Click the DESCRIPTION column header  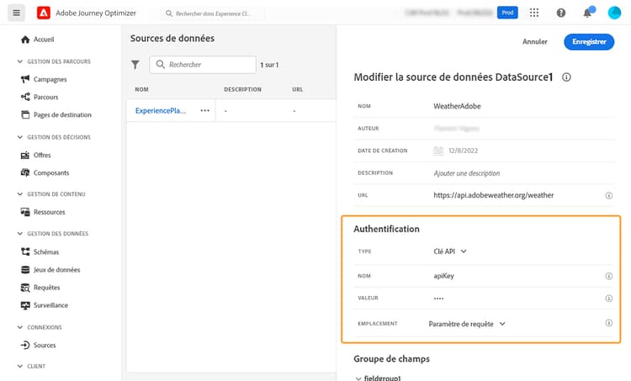242,89
